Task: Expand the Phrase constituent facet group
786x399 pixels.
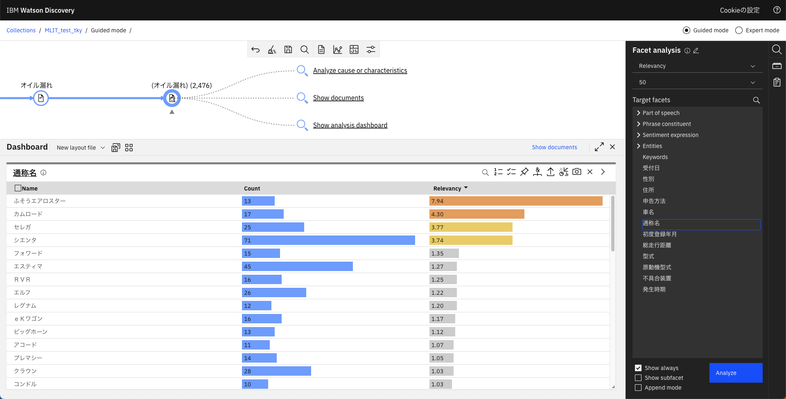Action: [x=639, y=124]
